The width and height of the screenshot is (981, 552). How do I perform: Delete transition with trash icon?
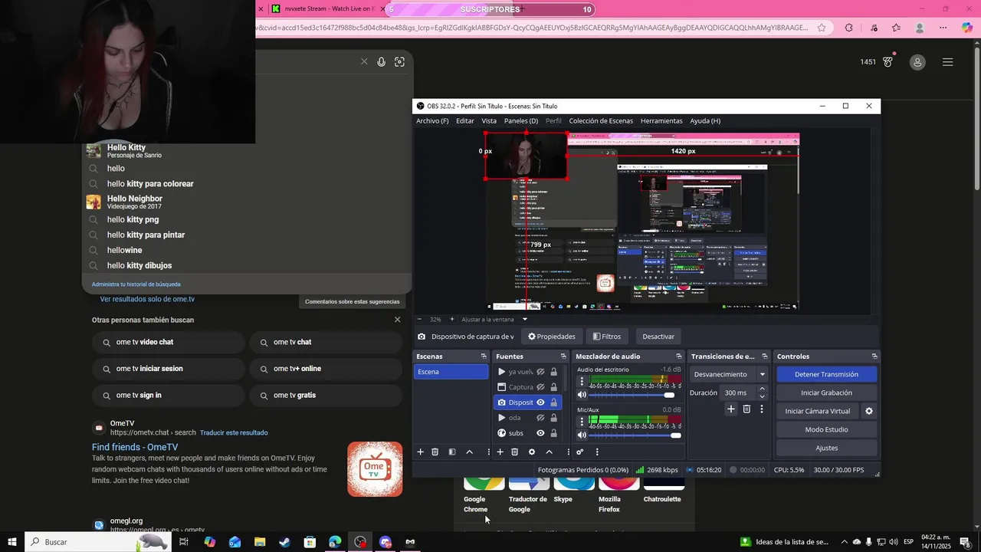(x=746, y=409)
